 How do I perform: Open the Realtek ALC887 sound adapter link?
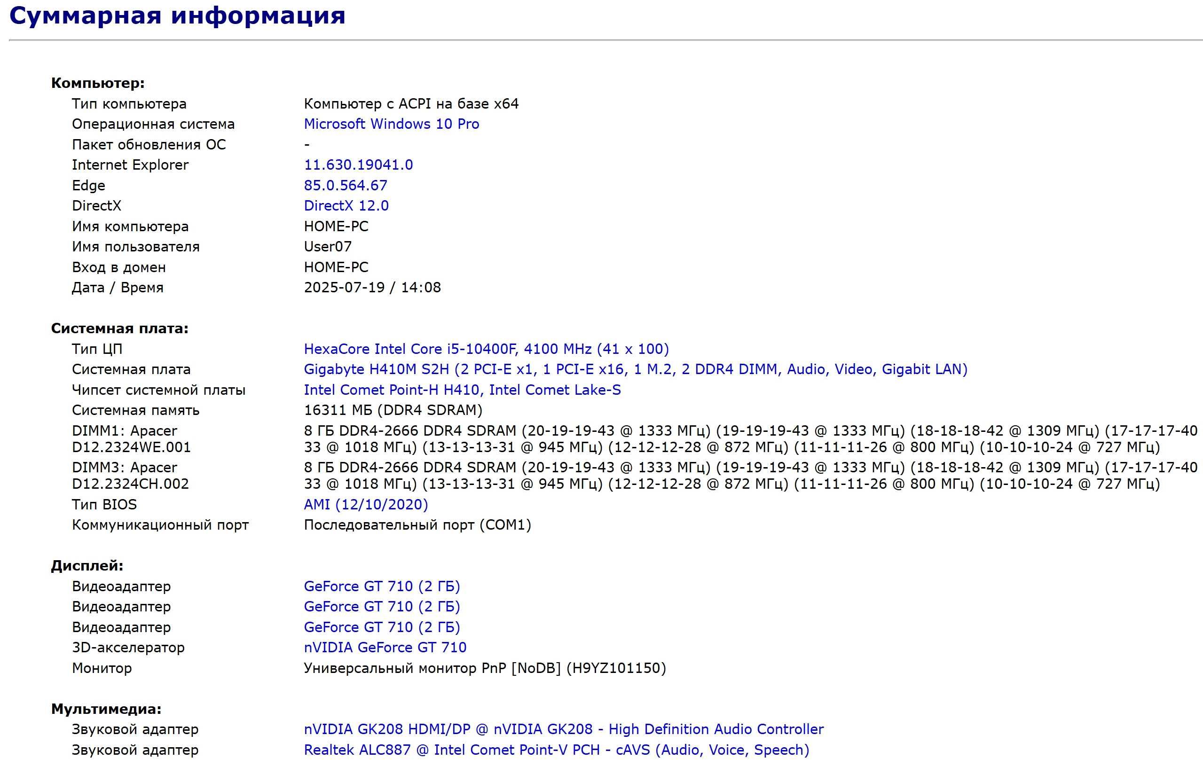point(557,750)
